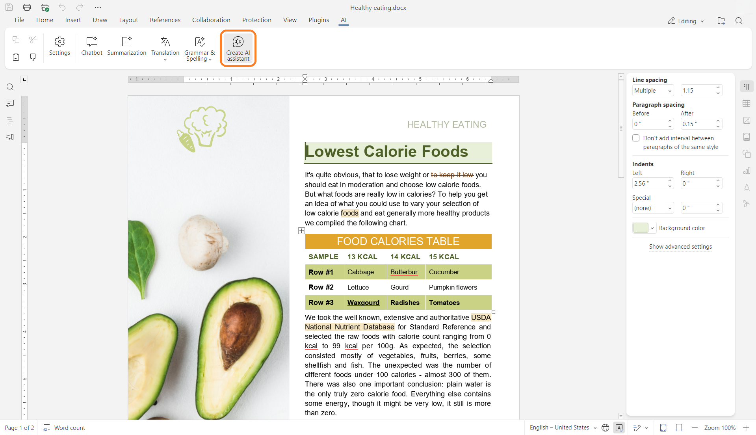
Task: Click Word count in status bar
Action: (69, 428)
